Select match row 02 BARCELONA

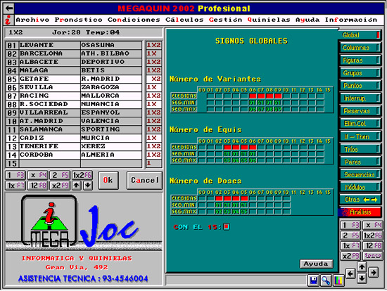[x=74, y=53]
